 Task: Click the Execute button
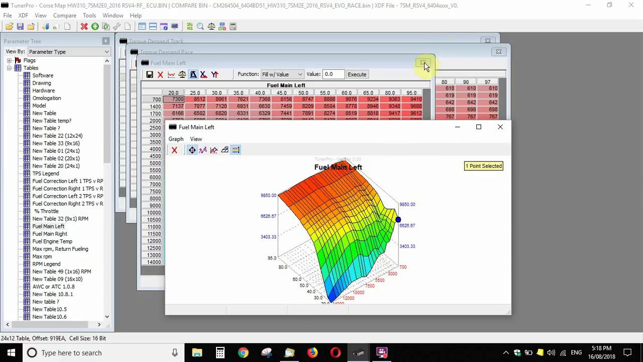point(357,74)
